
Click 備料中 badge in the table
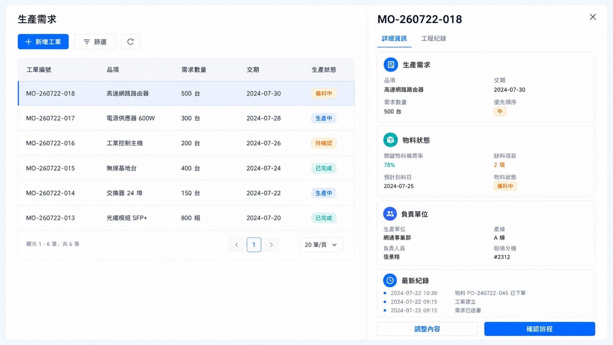(324, 93)
